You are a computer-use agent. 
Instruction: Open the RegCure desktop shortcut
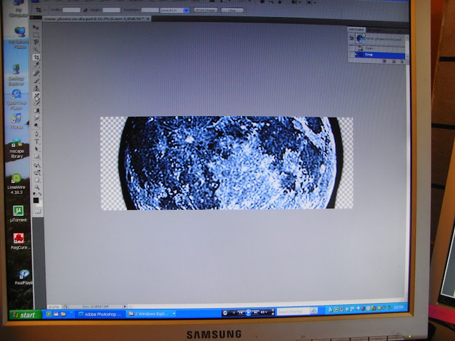pyautogui.click(x=18, y=241)
